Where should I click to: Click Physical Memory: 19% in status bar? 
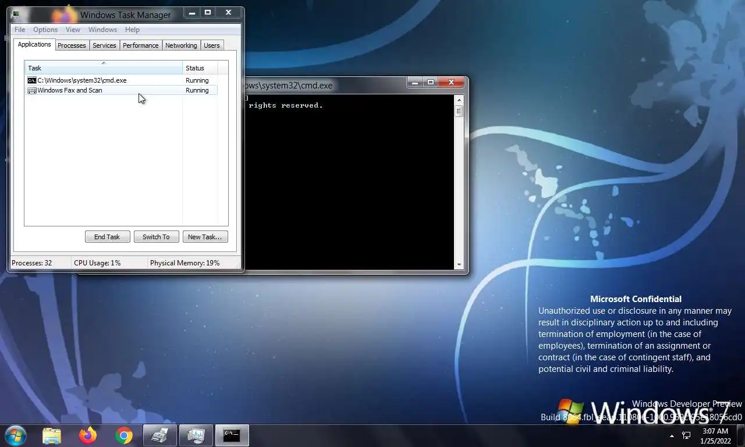[x=185, y=263]
